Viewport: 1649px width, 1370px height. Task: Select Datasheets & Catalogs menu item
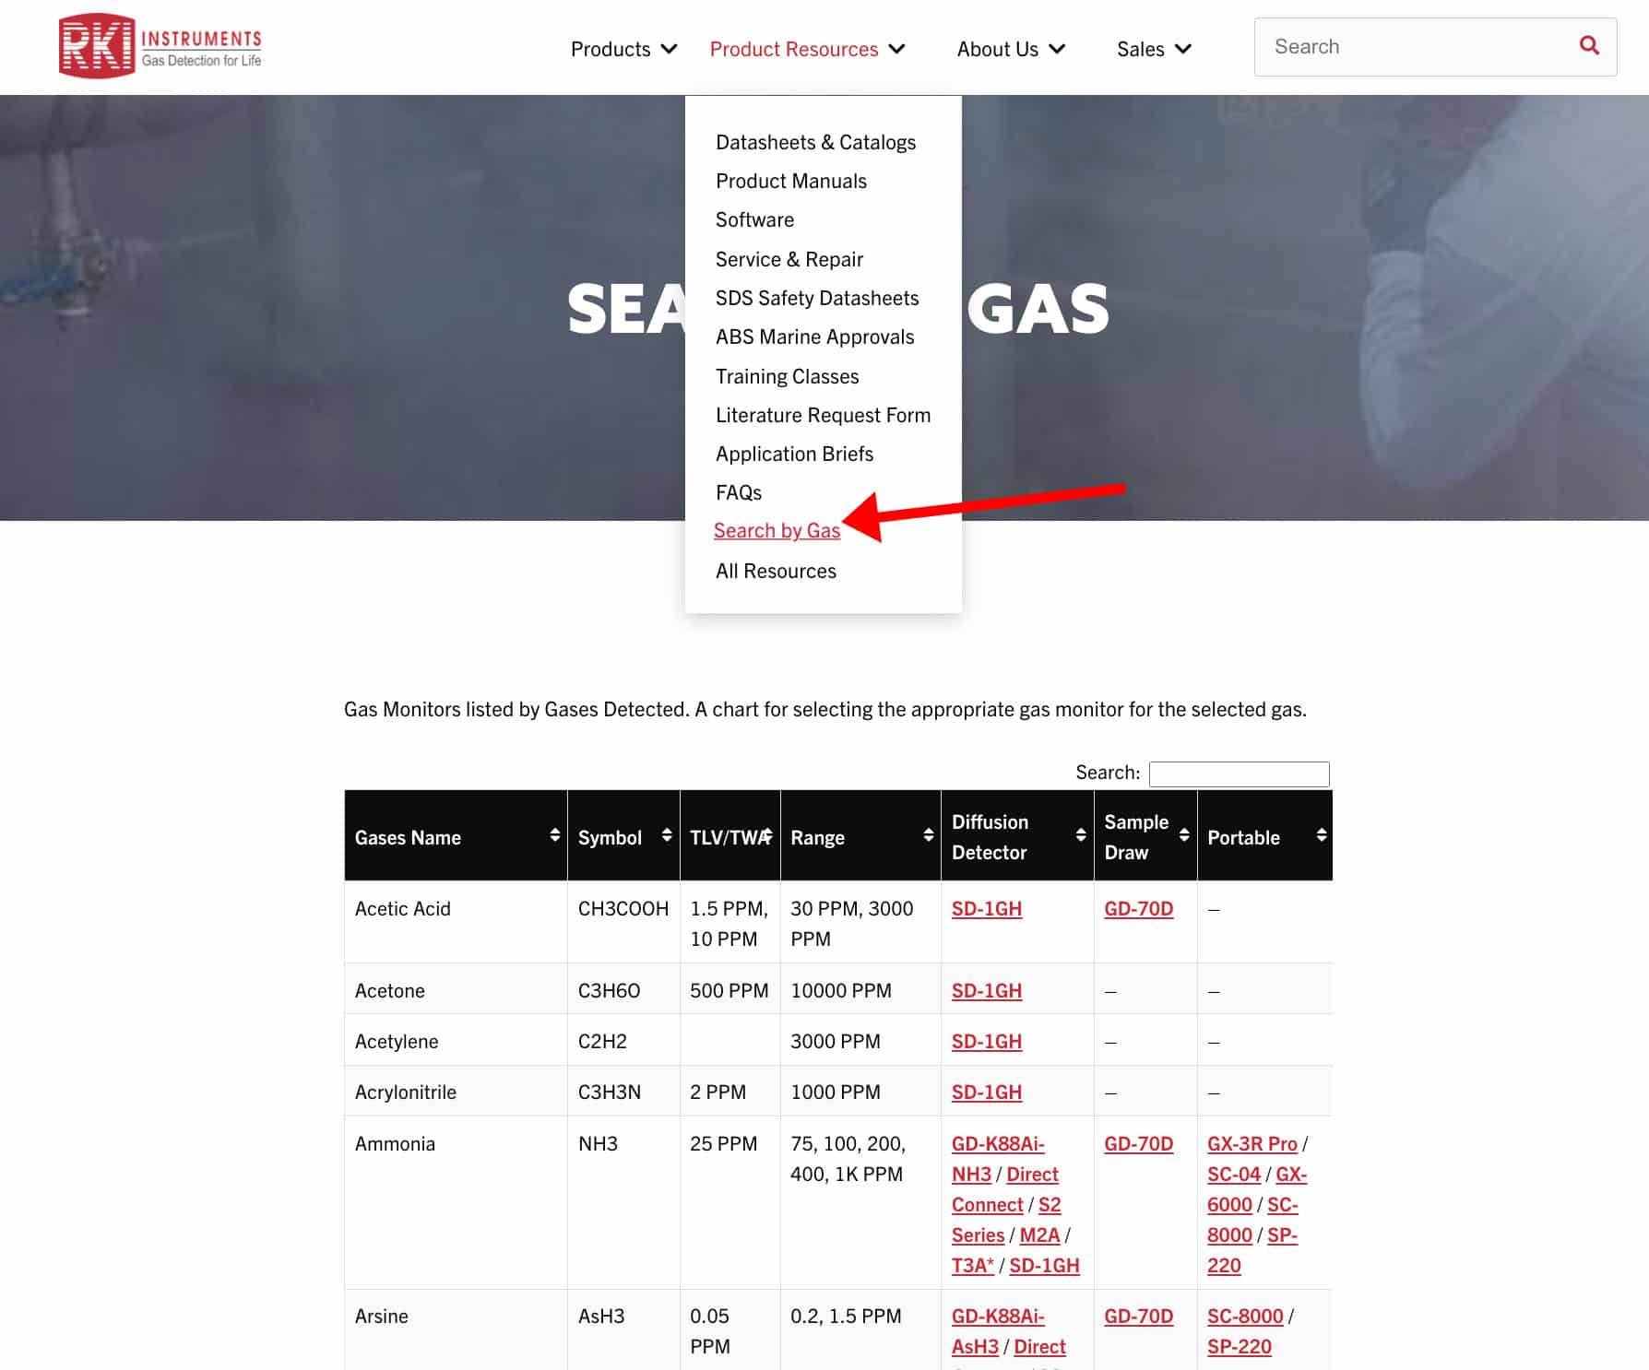pyautogui.click(x=815, y=142)
